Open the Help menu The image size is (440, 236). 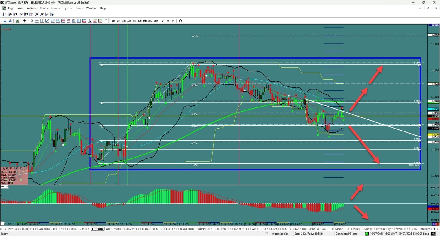tap(103, 8)
